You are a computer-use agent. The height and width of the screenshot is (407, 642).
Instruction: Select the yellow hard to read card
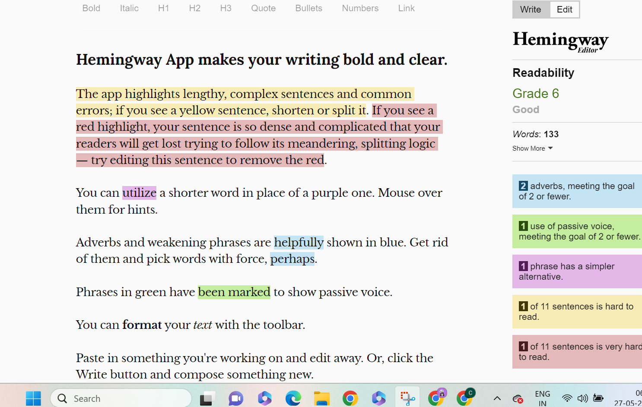[x=577, y=312]
